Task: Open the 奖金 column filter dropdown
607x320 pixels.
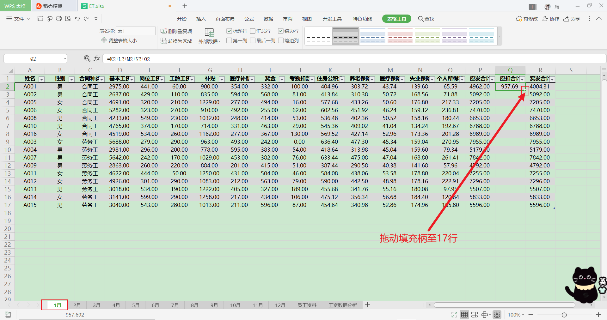Action: coord(282,79)
